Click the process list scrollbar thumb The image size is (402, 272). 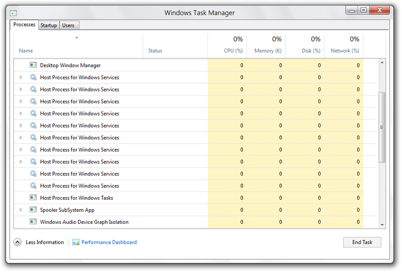click(x=382, y=127)
